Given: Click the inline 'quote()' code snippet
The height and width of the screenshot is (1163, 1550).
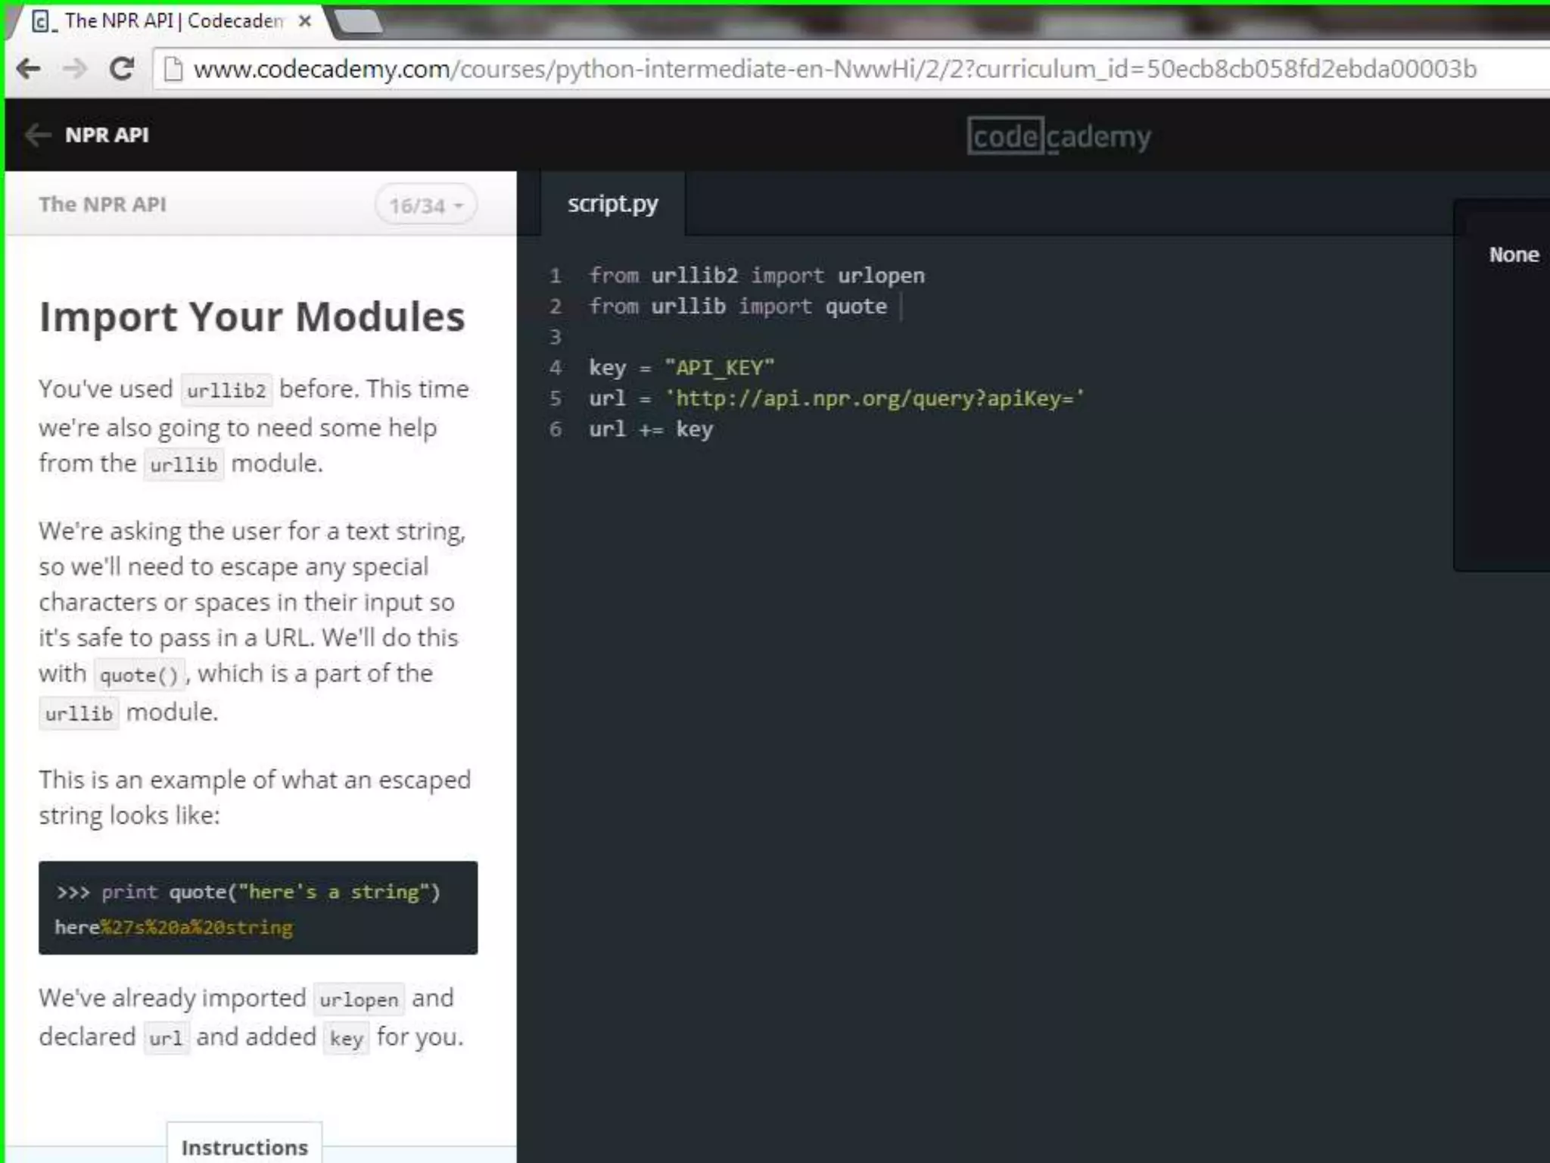Looking at the screenshot, I should (x=139, y=675).
